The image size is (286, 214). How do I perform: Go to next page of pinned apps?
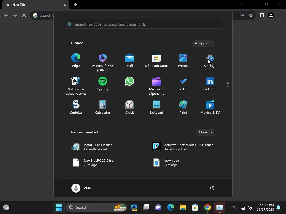pos(228,87)
